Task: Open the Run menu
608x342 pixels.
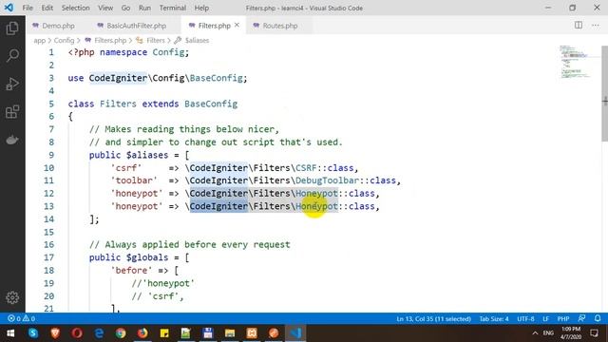Action: coord(144,8)
